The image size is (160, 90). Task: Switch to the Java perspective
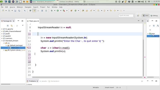click(145, 15)
